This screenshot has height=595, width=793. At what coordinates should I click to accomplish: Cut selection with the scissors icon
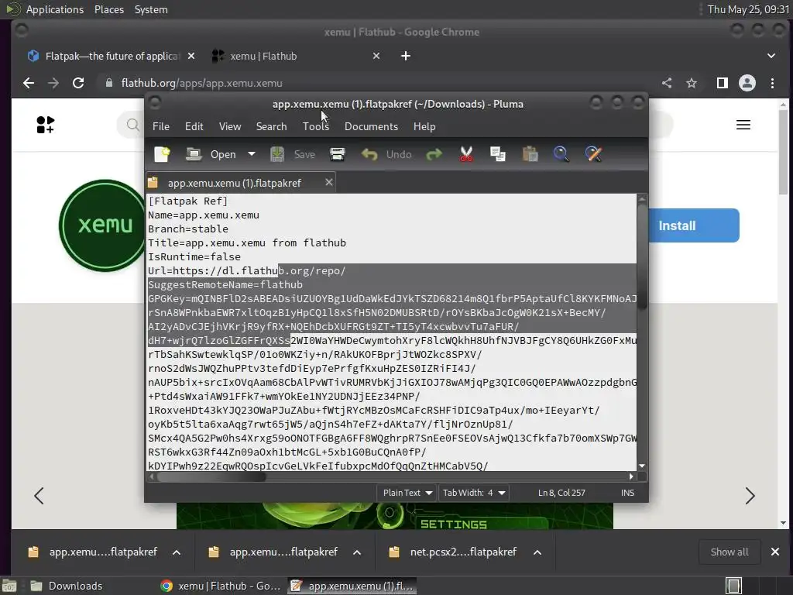point(466,154)
